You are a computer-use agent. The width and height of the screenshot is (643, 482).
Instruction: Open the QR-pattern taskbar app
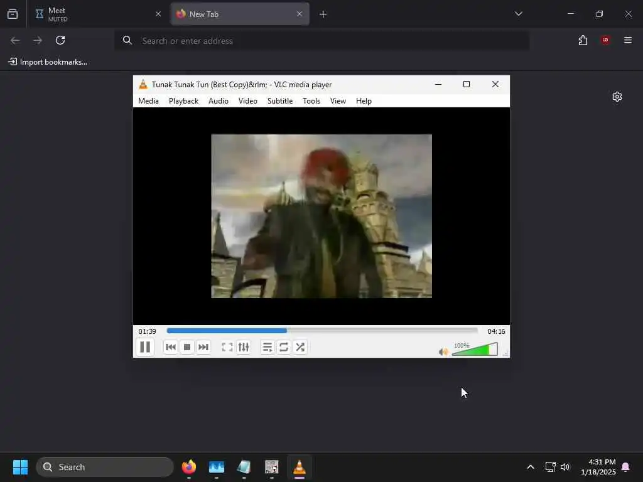[x=271, y=467]
